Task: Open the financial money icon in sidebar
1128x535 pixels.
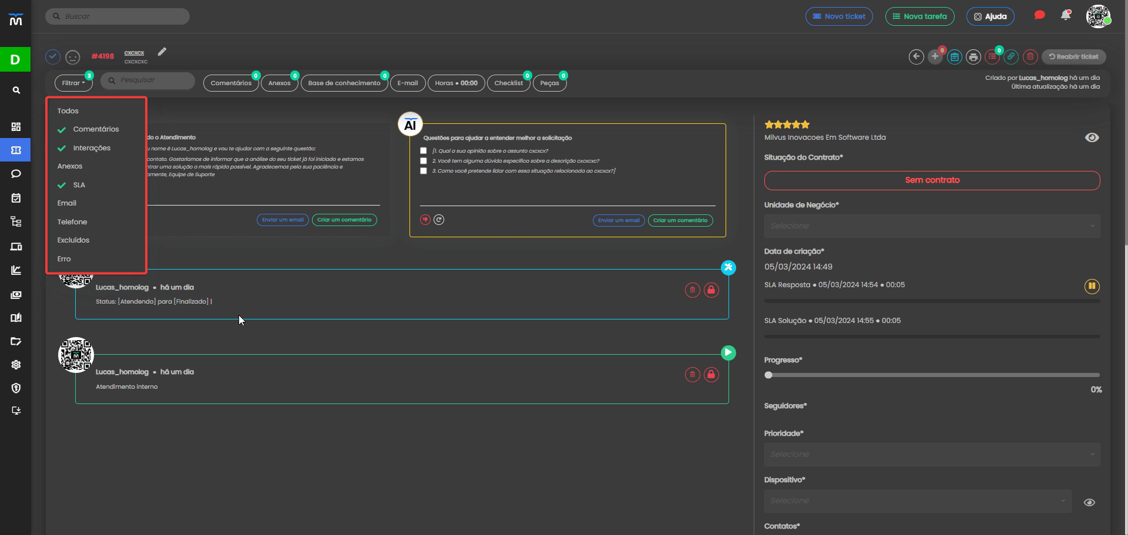Action: click(16, 295)
